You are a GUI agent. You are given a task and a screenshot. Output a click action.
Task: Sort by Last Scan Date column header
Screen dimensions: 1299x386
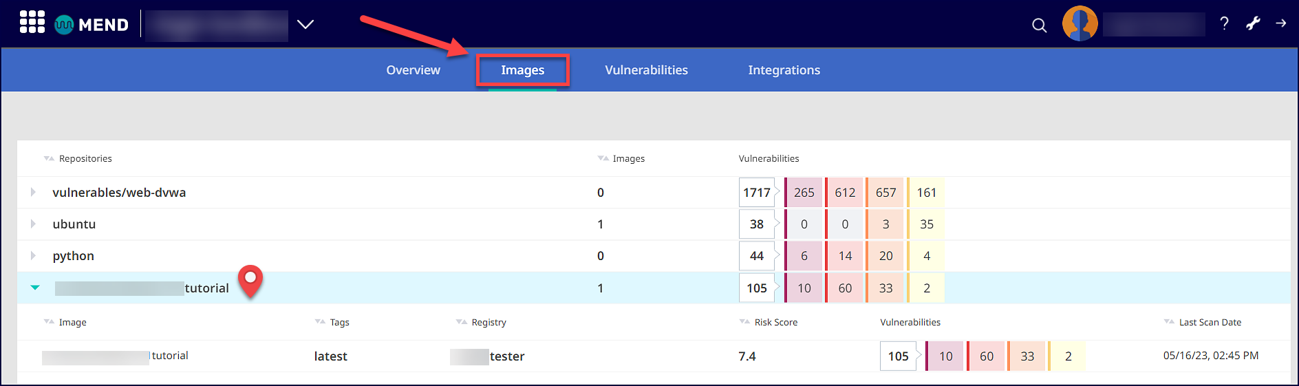(1210, 322)
